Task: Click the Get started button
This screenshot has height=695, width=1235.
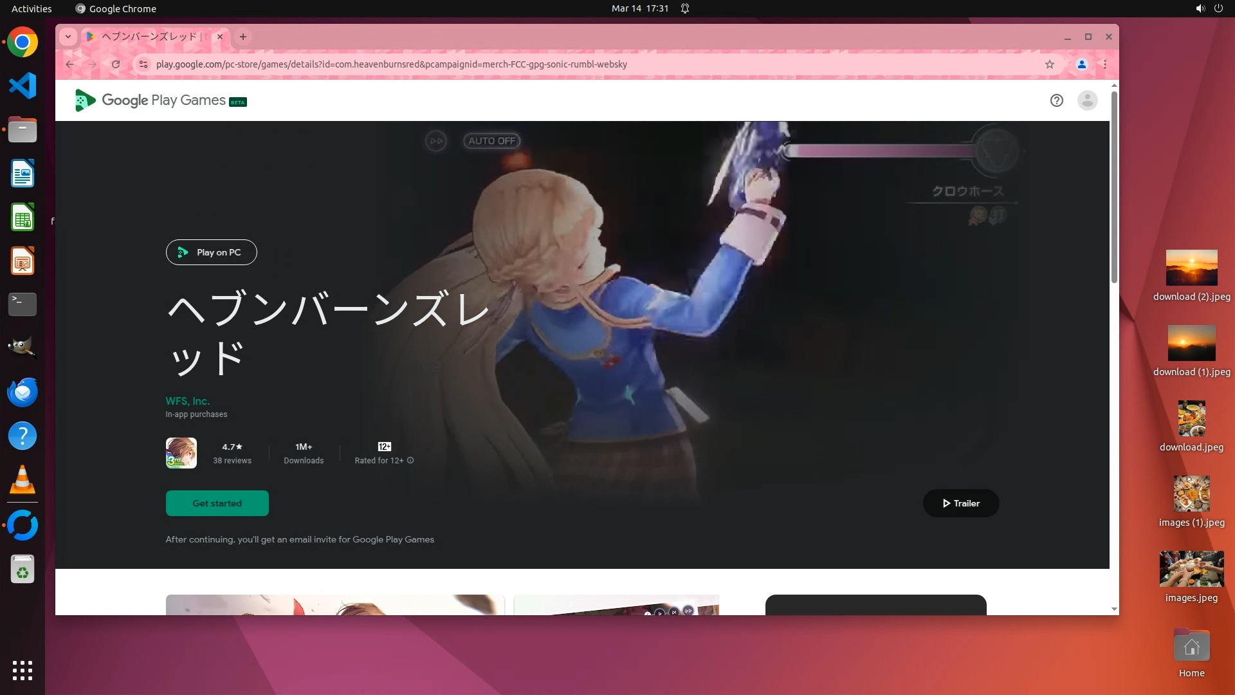Action: [217, 503]
